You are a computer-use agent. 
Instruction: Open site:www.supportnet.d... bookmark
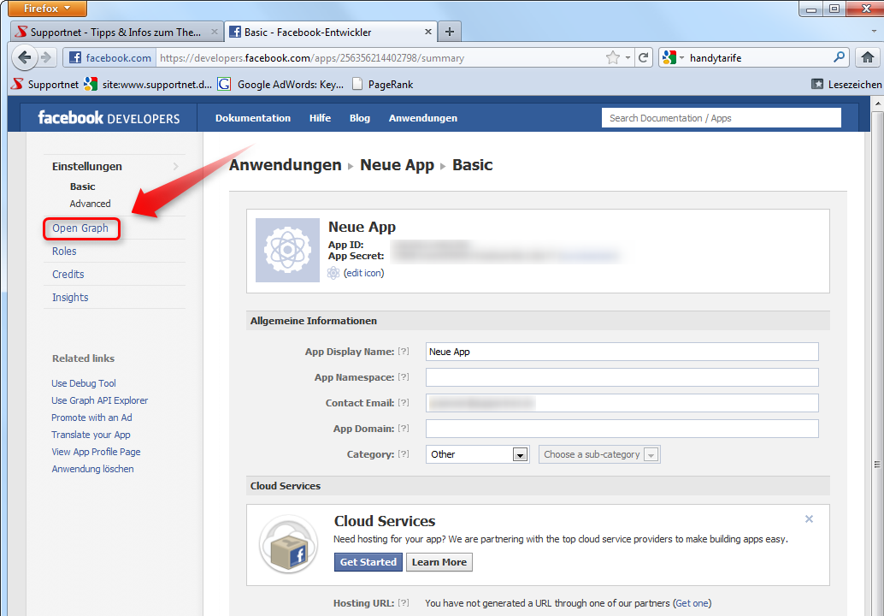[148, 84]
